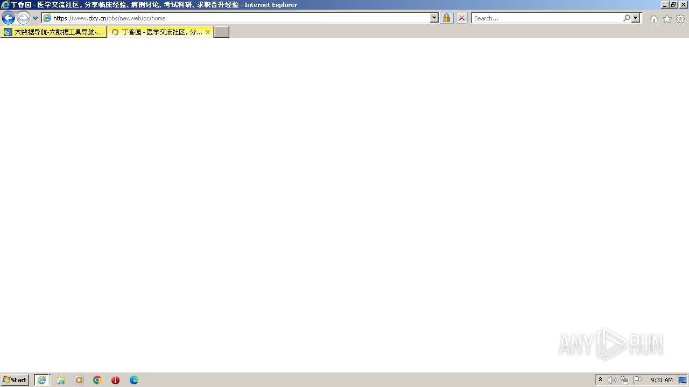Expand the address bar autocomplete dropdown
The image size is (689, 387).
tap(434, 18)
